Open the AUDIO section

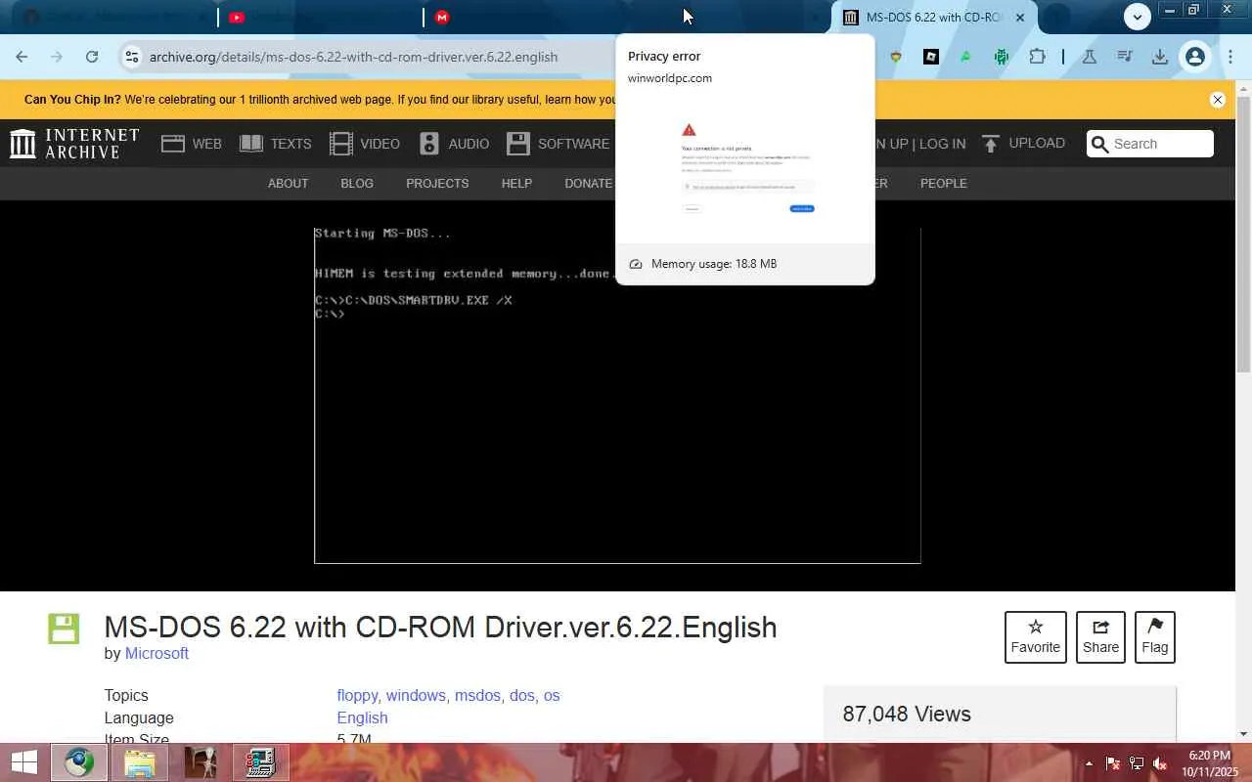click(454, 144)
